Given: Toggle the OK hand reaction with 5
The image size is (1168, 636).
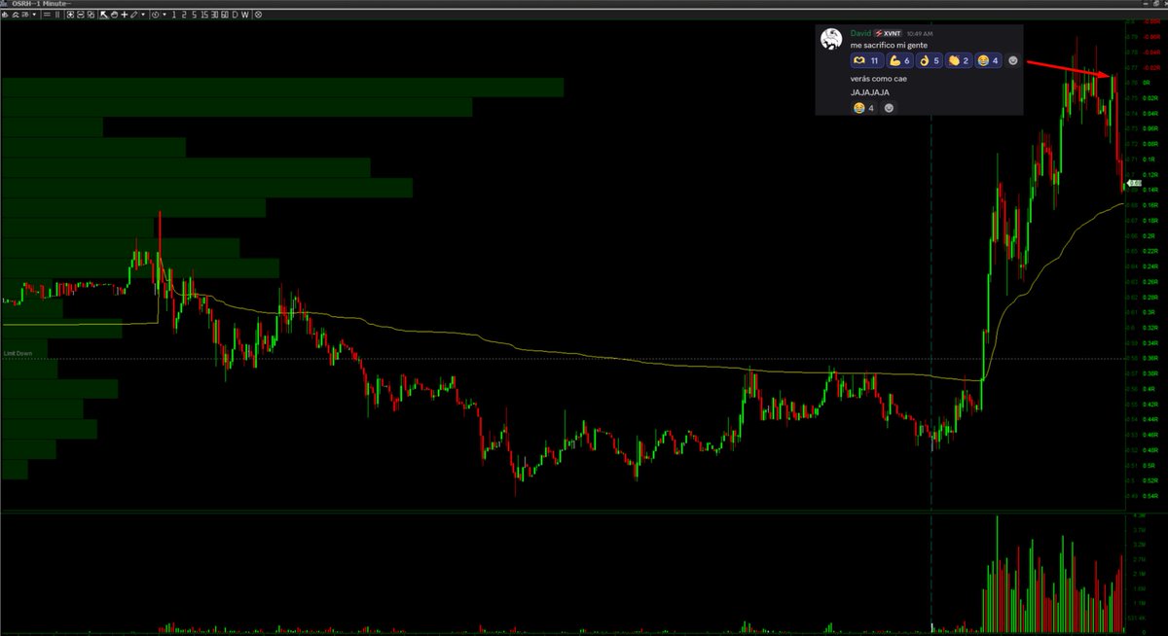Looking at the screenshot, I should [930, 60].
